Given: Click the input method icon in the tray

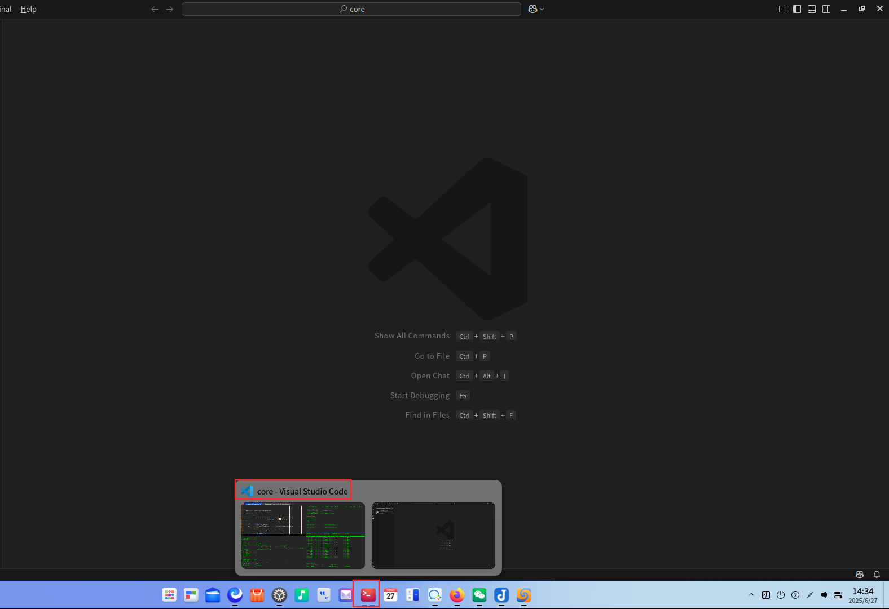Looking at the screenshot, I should (765, 595).
